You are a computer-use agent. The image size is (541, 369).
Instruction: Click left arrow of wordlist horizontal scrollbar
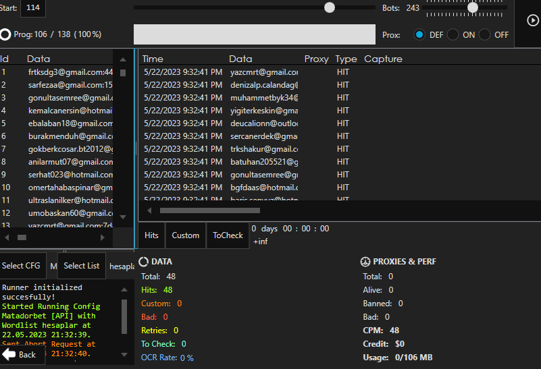(7, 237)
